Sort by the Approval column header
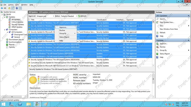 click(139, 20)
